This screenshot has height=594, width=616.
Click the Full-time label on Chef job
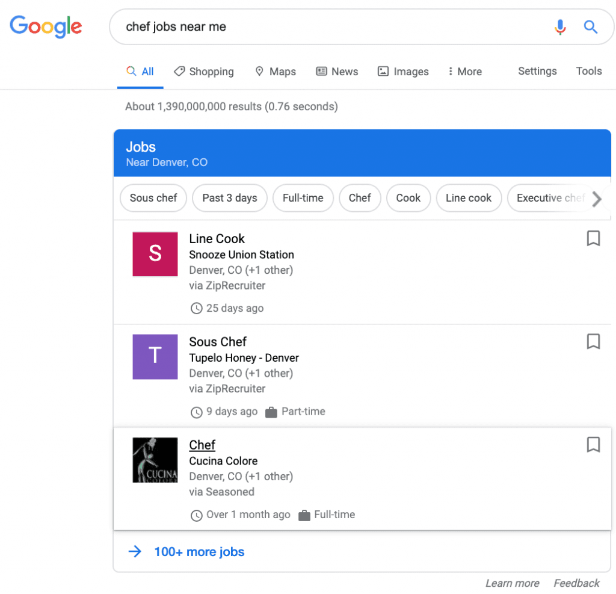(x=334, y=515)
